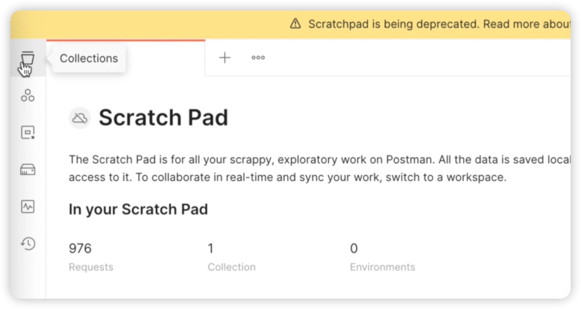This screenshot has width=581, height=309.
Task: Open the three-dot tab options menu
Action: point(258,58)
